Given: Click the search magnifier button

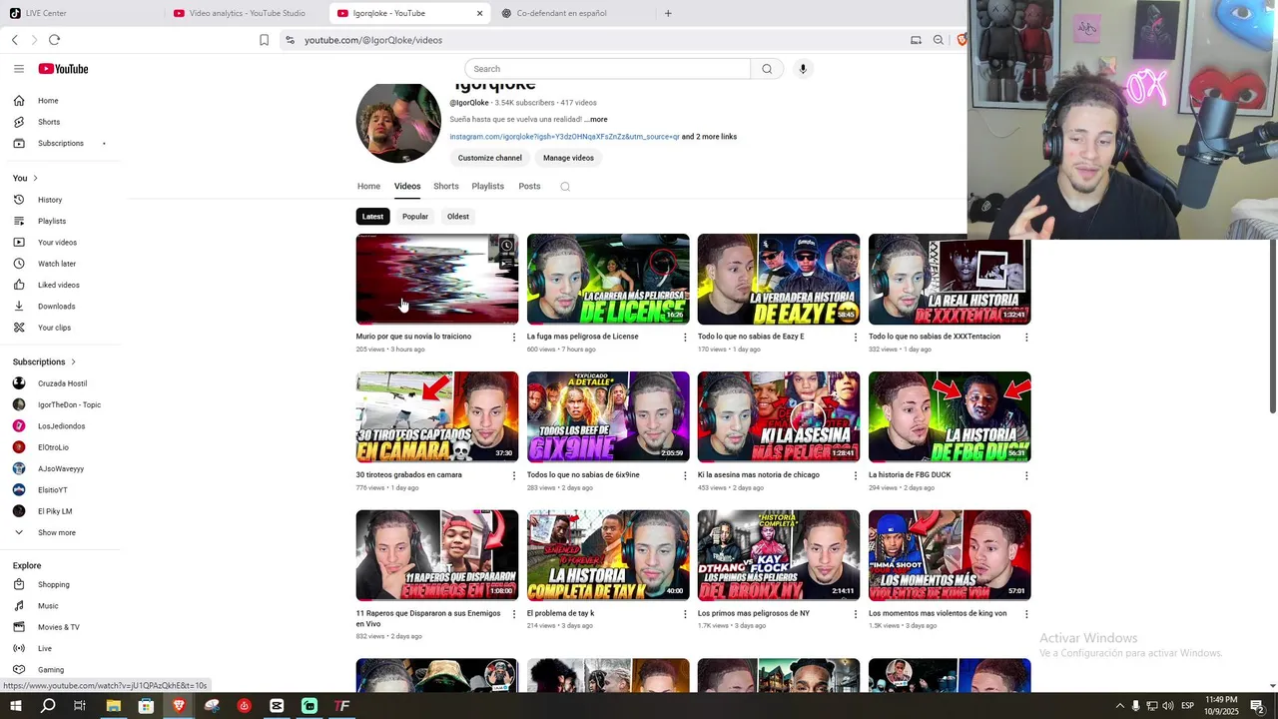Looking at the screenshot, I should click(x=767, y=69).
